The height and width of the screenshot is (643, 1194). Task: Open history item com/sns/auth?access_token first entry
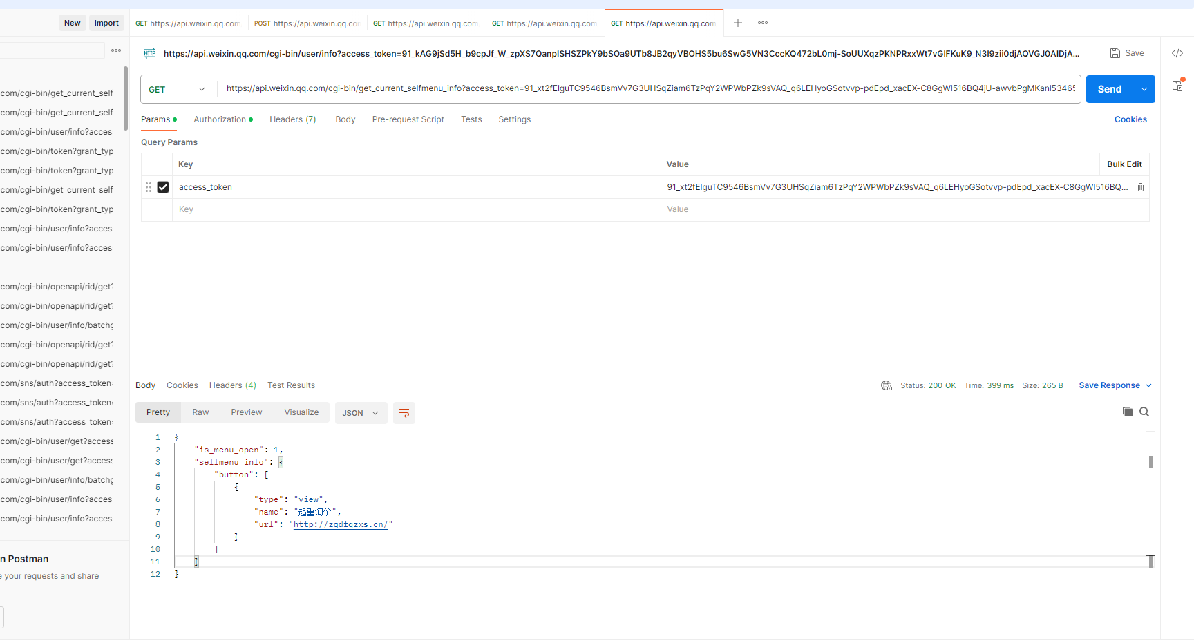[57, 383]
